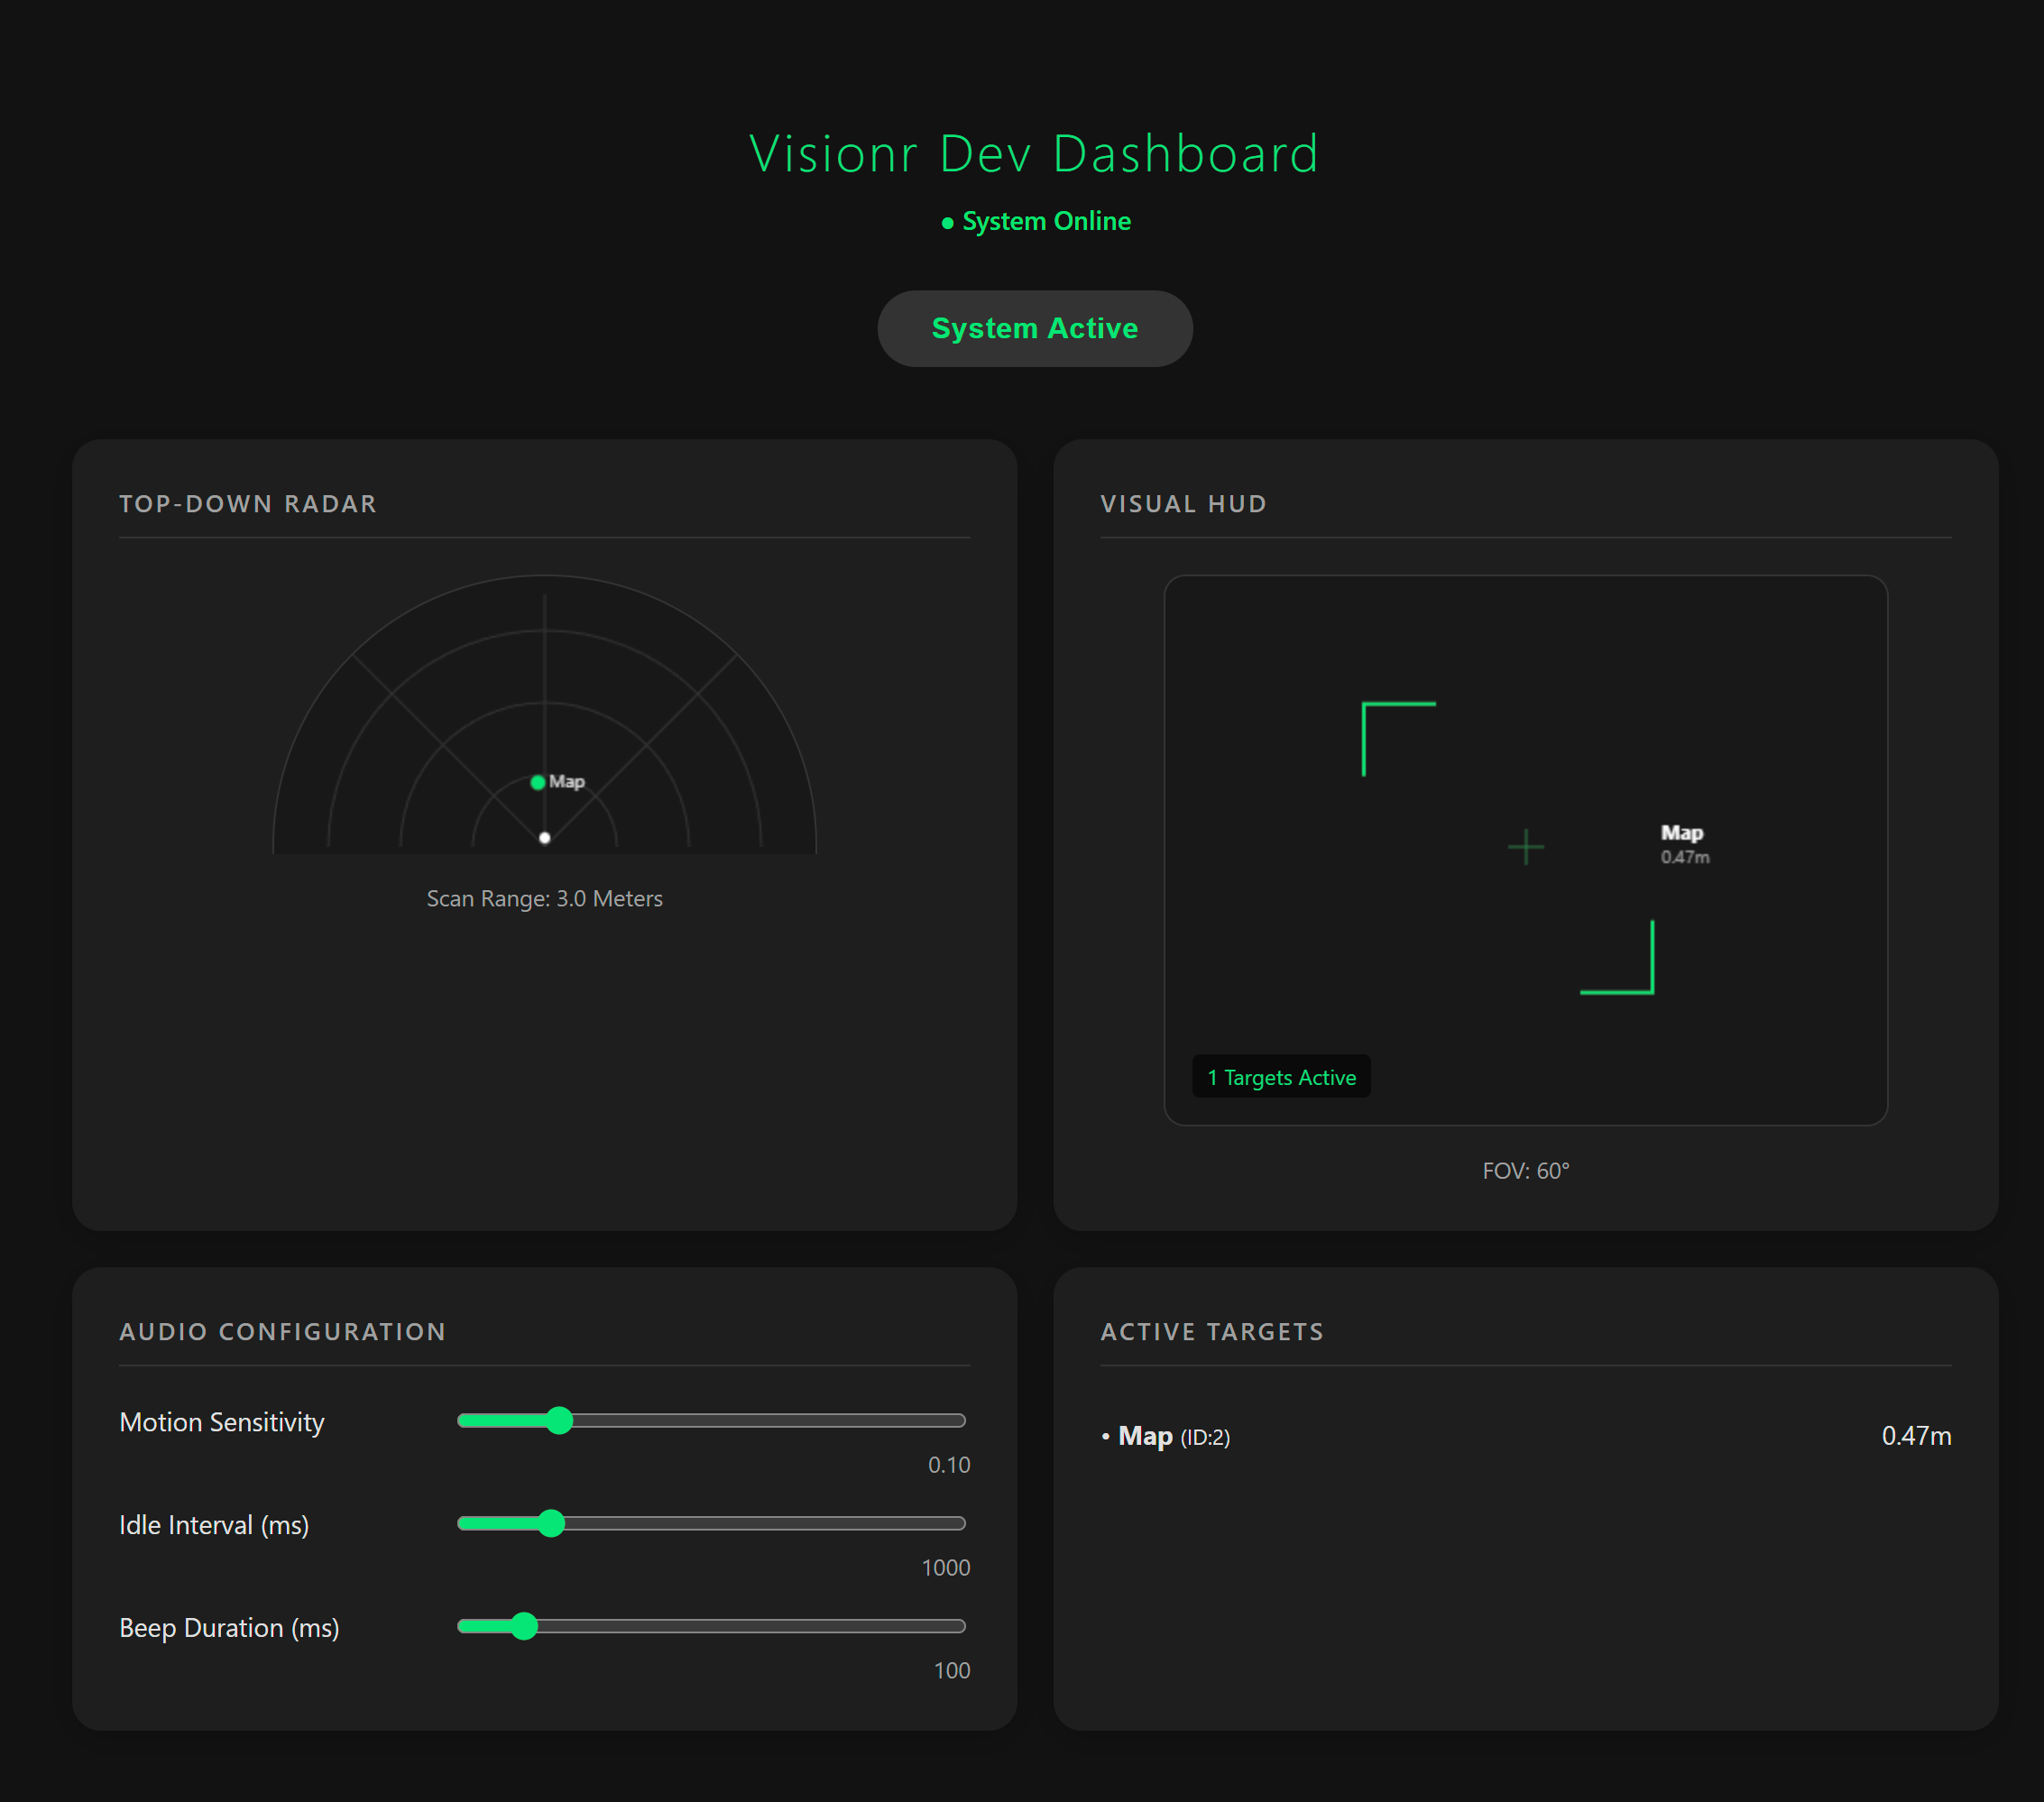
Task: Click the Audio Configuration panel heading
Action: tap(282, 1331)
